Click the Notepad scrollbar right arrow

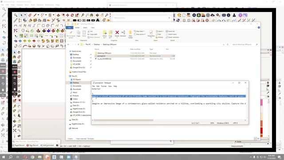(245, 120)
